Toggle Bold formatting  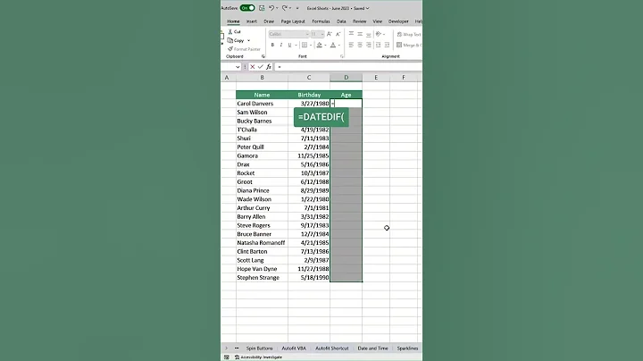click(272, 45)
